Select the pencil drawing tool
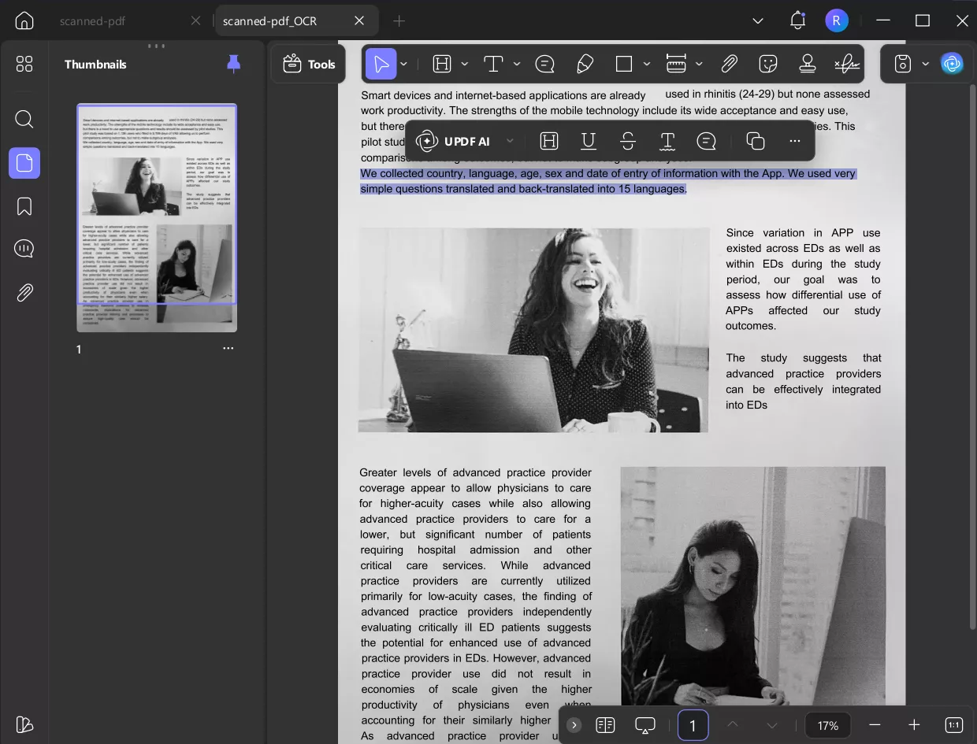The image size is (977, 744). click(x=585, y=64)
